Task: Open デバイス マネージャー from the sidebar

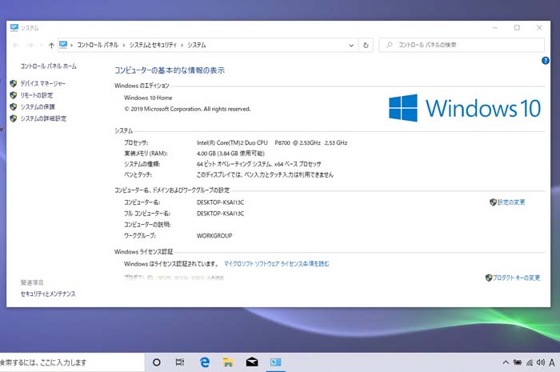Action: (x=43, y=83)
